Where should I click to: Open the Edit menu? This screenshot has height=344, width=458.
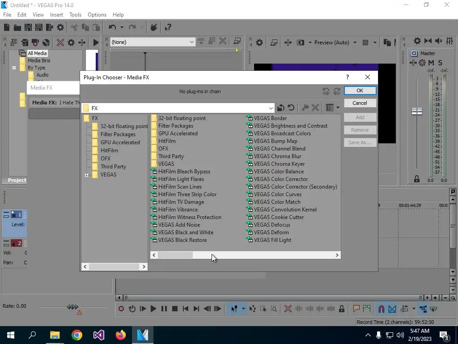(x=22, y=15)
